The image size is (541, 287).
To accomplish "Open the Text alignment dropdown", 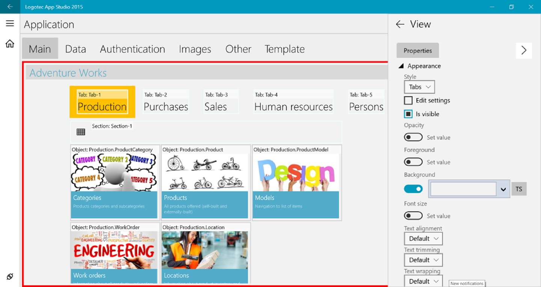I will 423,239.
